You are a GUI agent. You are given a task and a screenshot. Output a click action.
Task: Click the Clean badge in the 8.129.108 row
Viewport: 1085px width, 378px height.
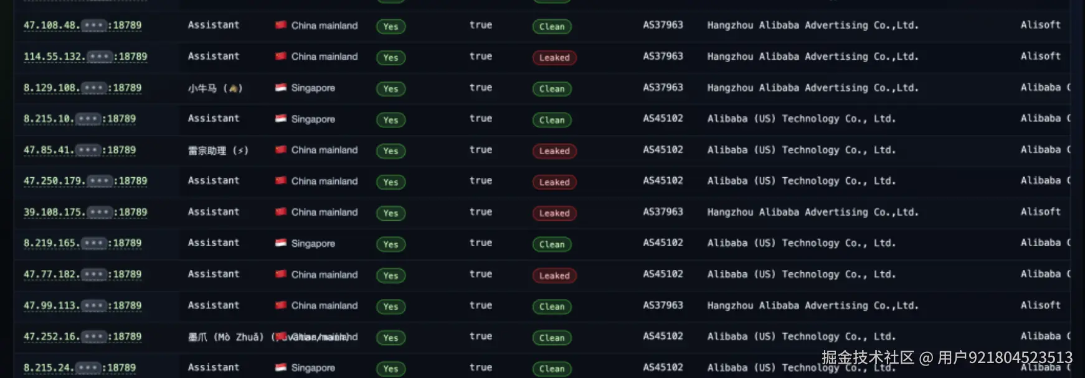tap(552, 89)
